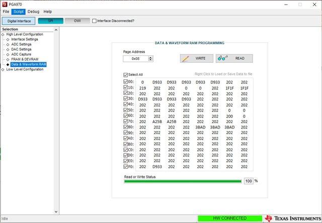Viewport: 322px width, 223px height.
Task: Click the Texas Instruments logo
Action: 293,218
